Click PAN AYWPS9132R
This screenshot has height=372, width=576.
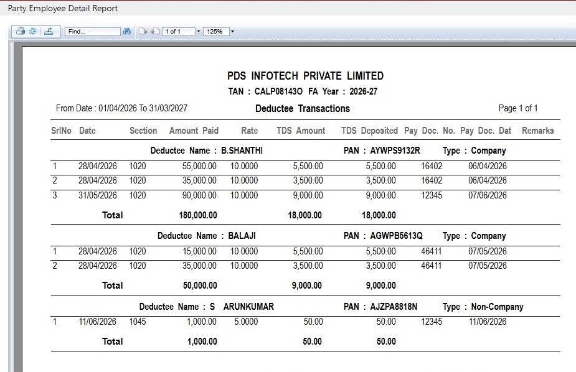pos(395,151)
